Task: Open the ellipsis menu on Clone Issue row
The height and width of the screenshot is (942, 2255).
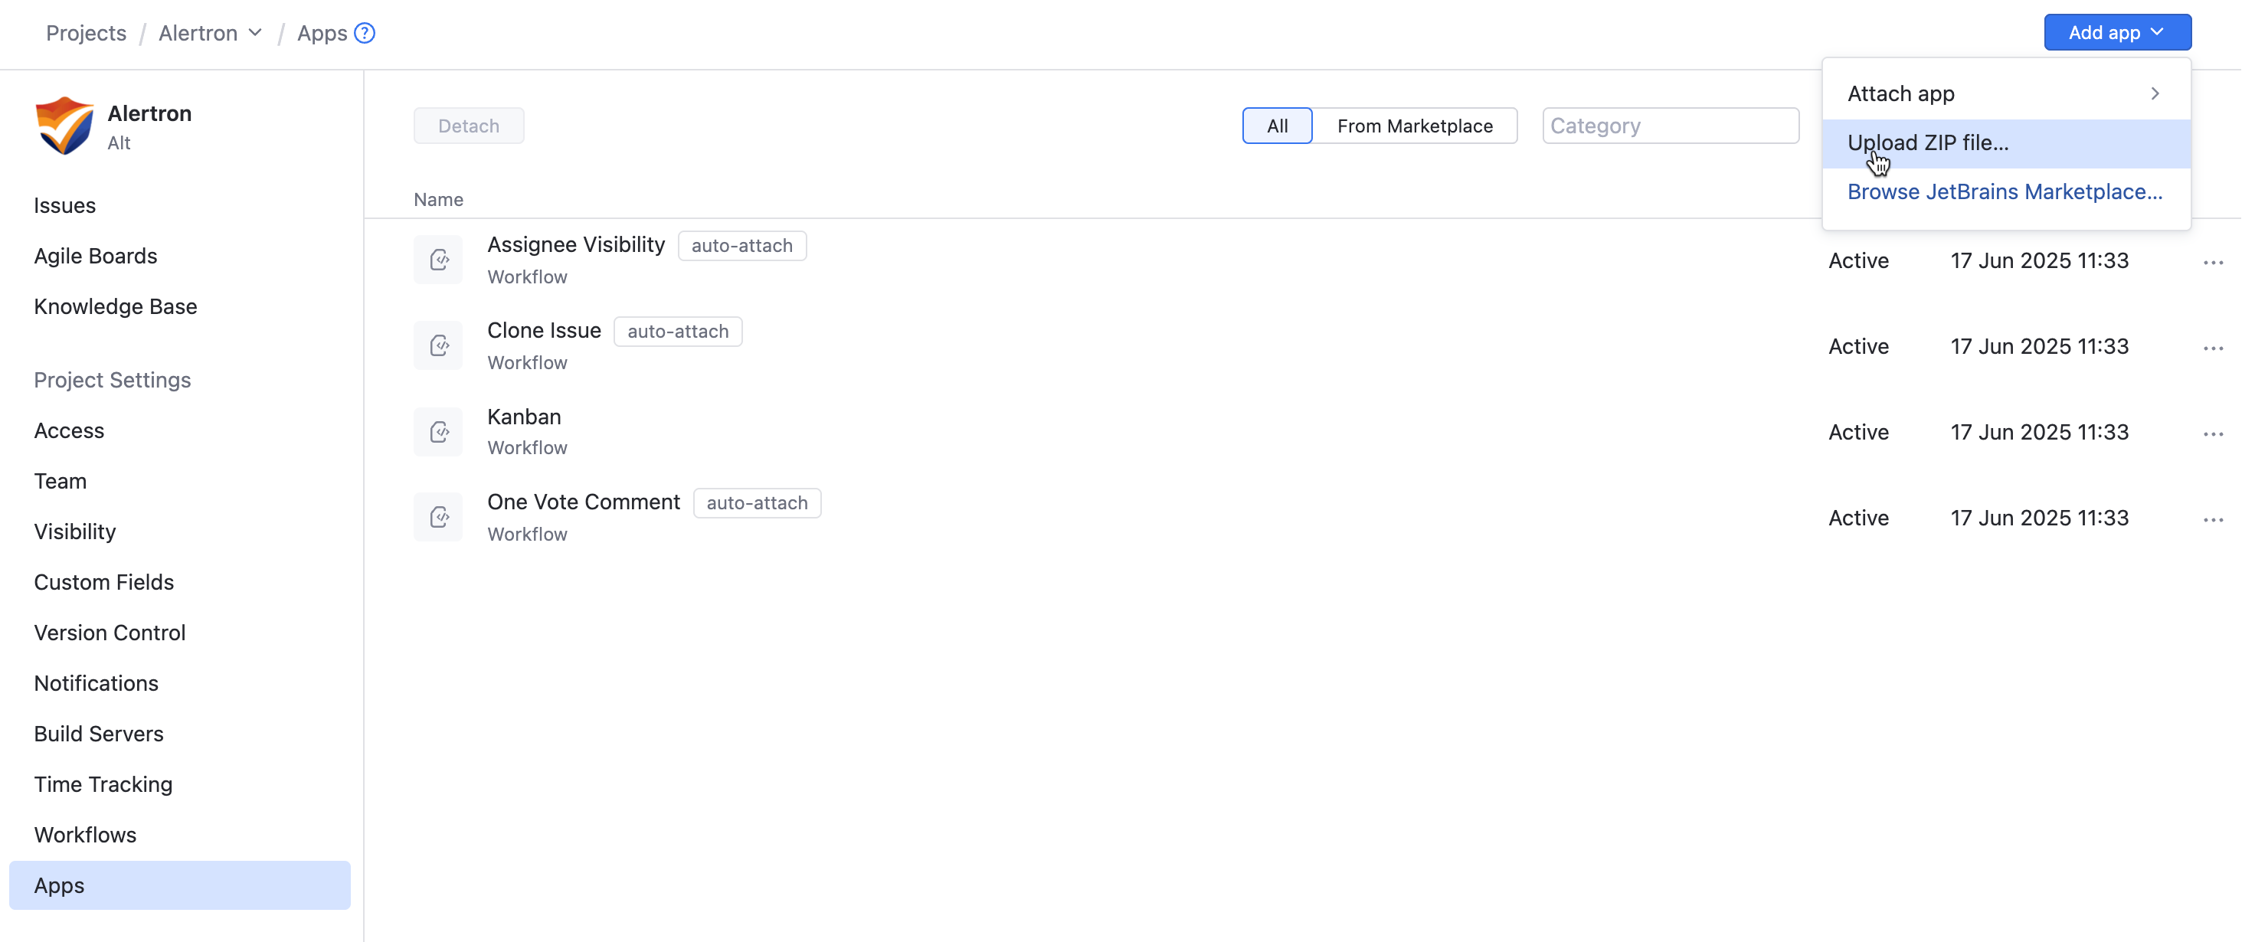Action: point(2214,347)
